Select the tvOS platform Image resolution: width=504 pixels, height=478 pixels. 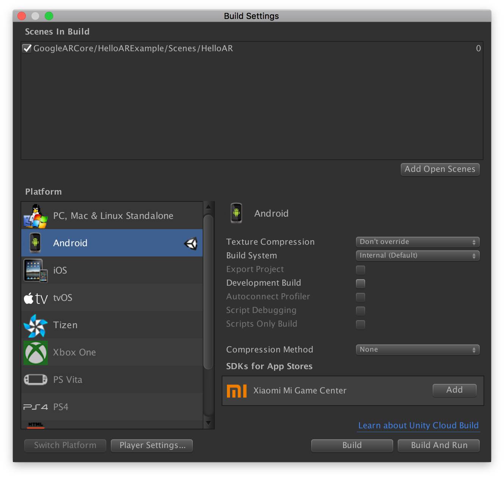tap(112, 297)
